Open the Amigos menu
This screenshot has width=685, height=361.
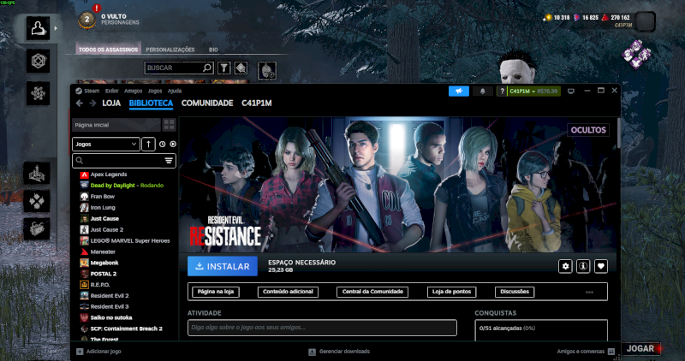134,91
